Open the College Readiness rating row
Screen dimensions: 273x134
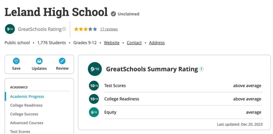[x=175, y=99]
